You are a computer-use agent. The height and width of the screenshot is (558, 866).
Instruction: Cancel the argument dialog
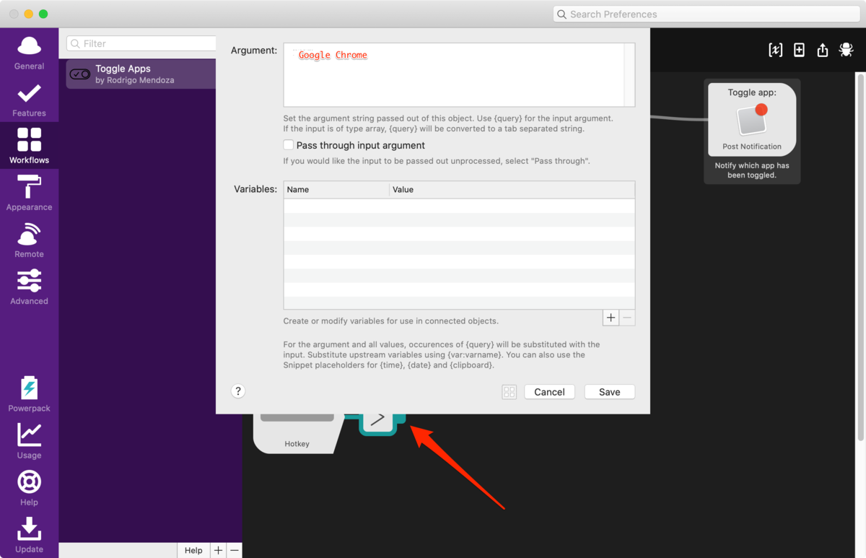[549, 392]
